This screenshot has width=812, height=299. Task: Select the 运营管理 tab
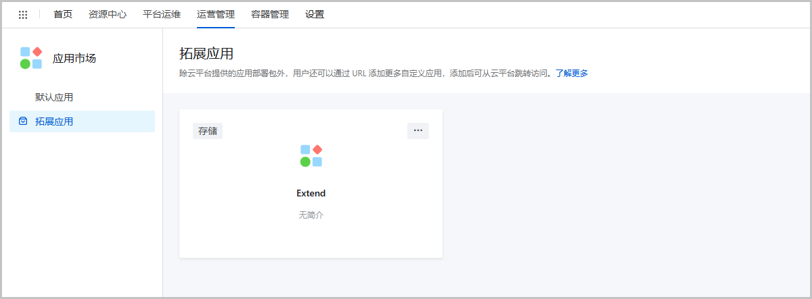coord(215,14)
